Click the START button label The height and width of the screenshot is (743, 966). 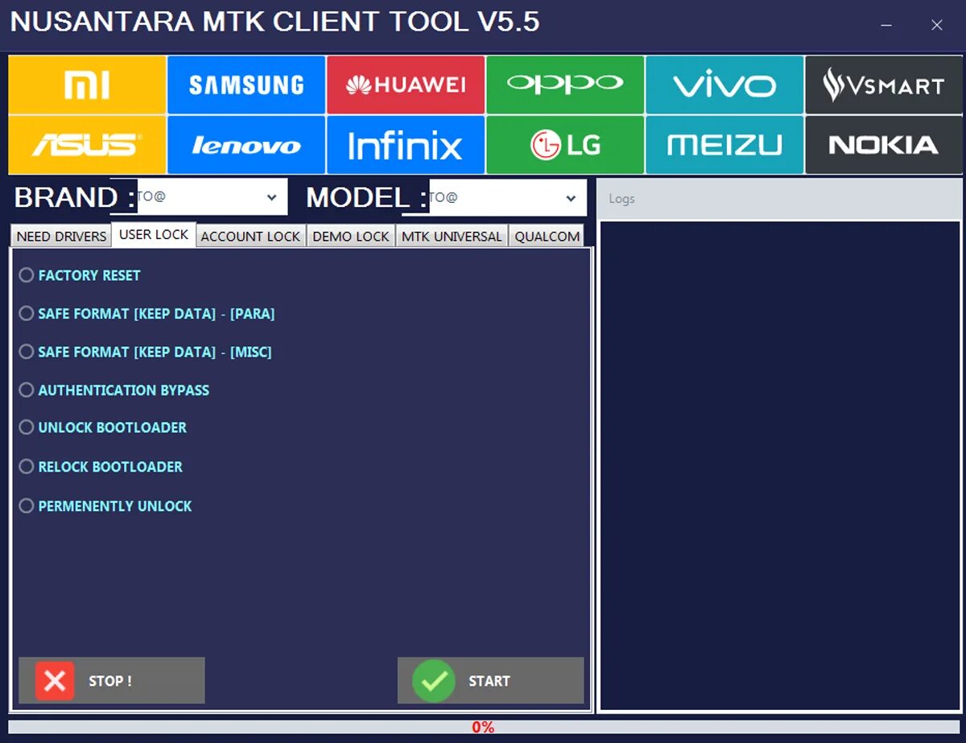tap(489, 681)
